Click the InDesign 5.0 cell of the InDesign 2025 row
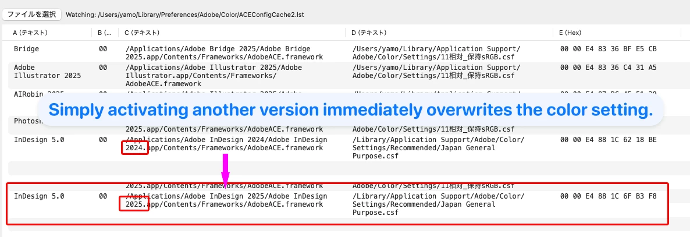690x237 pixels. (x=39, y=196)
